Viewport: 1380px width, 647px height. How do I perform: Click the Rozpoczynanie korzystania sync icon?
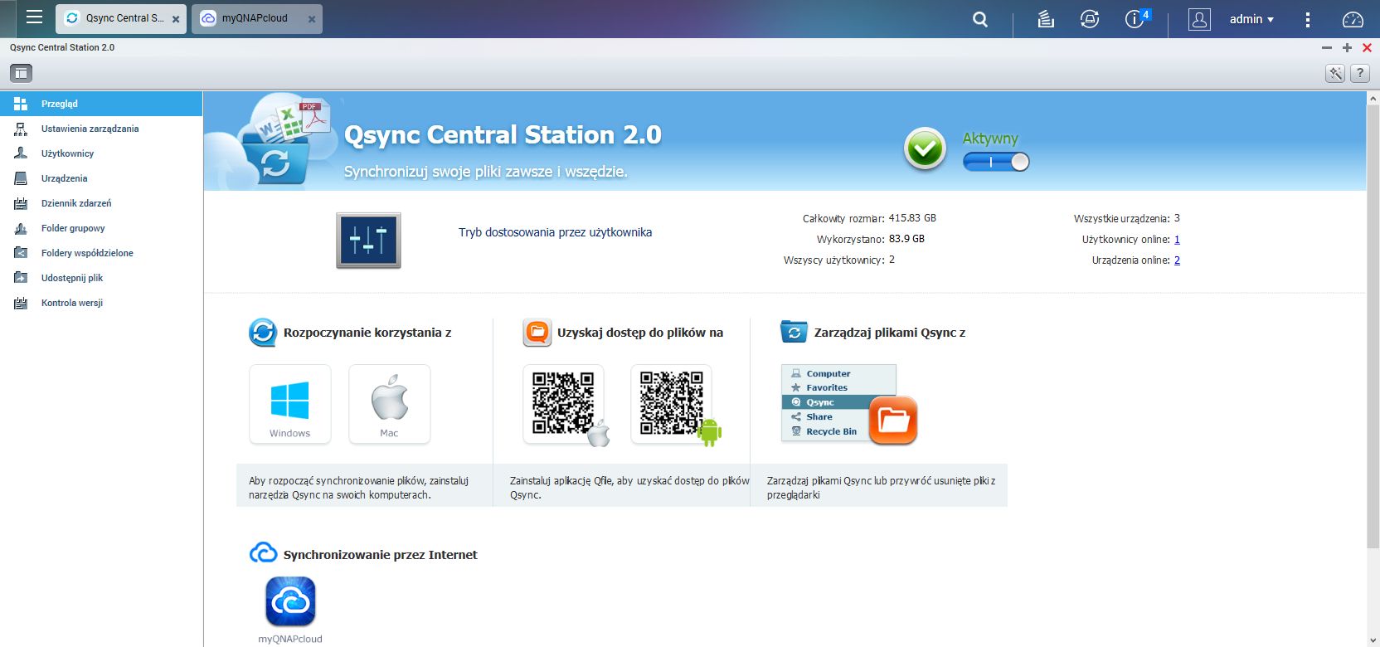coord(263,333)
